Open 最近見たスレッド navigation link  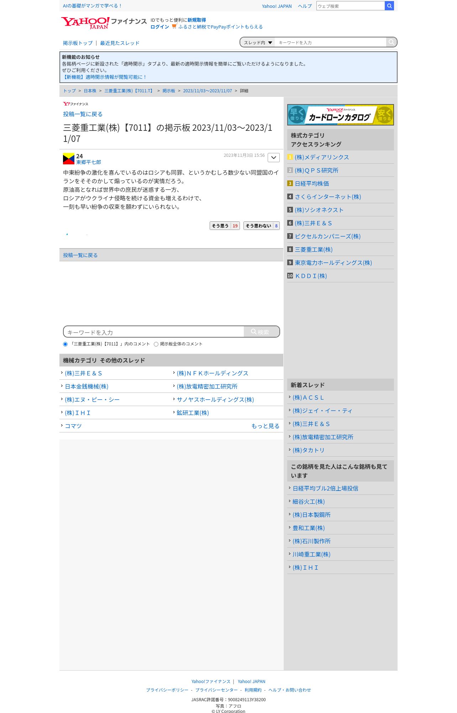click(x=120, y=43)
